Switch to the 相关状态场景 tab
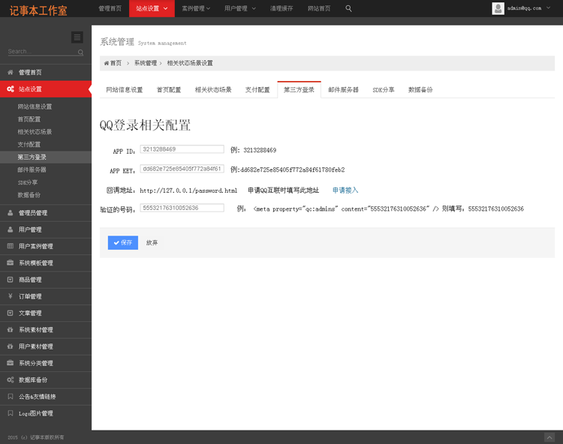Viewport: 563px width, 444px height. (x=213, y=90)
